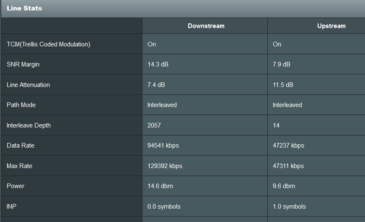Click the Data Rate row label
The image size is (365, 222).
click(x=21, y=145)
